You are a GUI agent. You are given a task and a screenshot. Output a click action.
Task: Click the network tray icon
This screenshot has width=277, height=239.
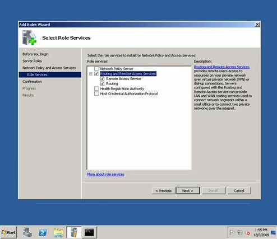(240, 232)
